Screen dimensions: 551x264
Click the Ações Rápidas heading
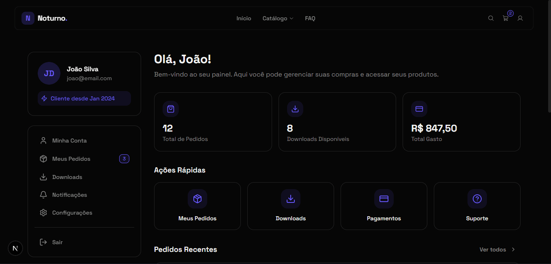(180, 170)
